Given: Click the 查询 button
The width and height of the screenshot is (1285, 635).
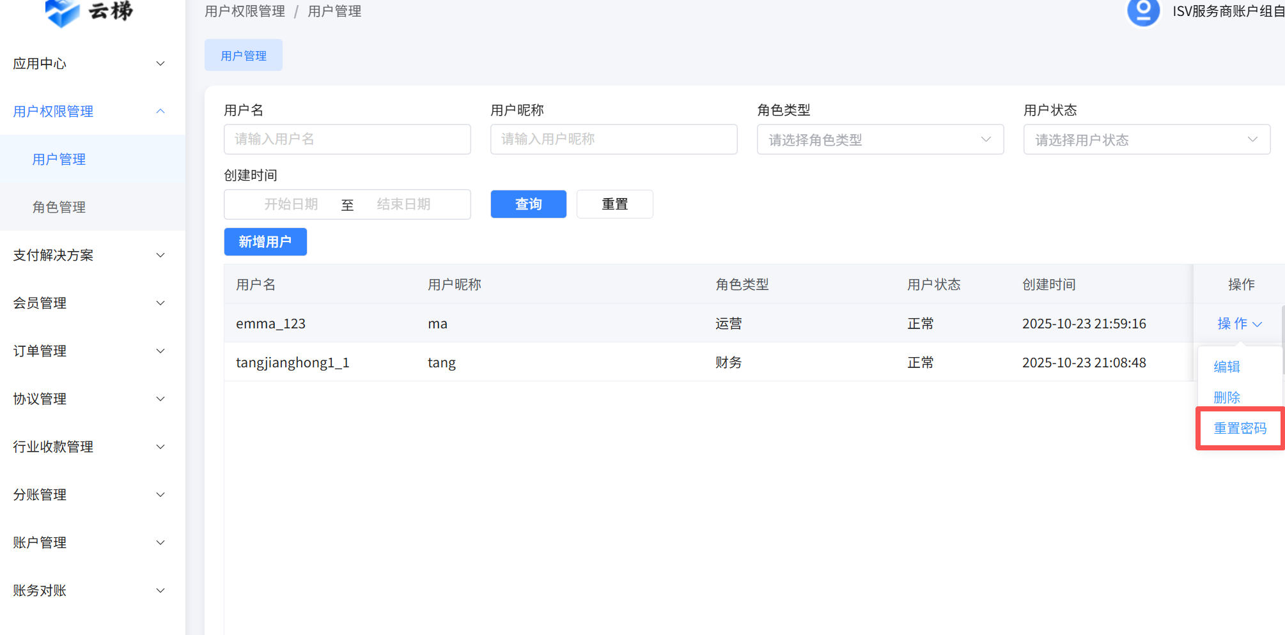Looking at the screenshot, I should click(528, 204).
